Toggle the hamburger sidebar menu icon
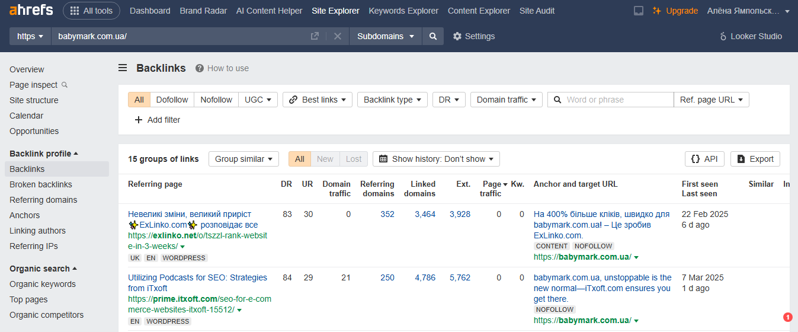 coord(123,68)
